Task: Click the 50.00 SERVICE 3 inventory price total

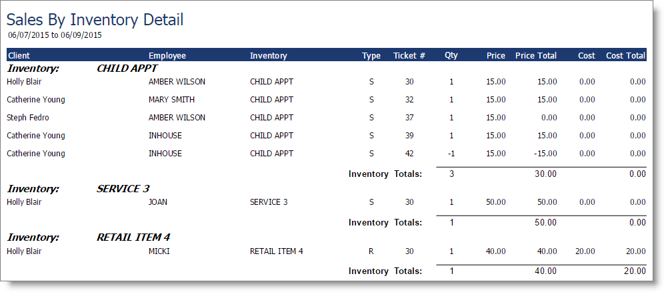Action: [547, 222]
